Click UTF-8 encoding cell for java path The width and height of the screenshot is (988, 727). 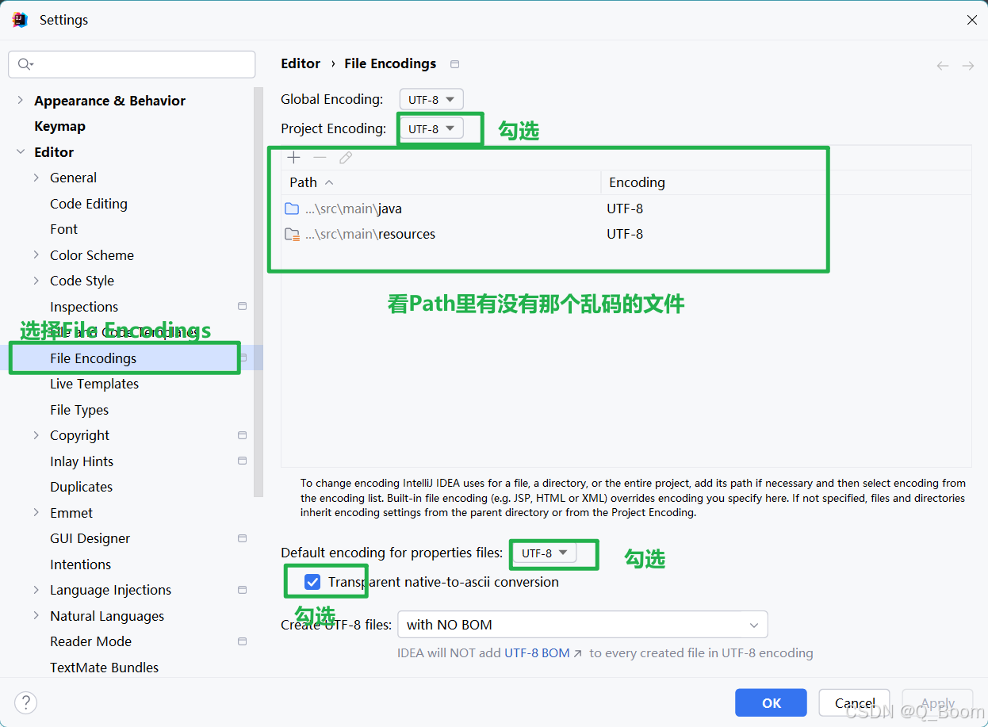(625, 209)
